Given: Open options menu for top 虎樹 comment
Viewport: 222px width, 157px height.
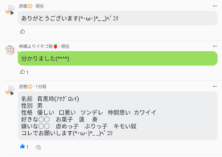Looking at the screenshot, I should tap(215, 6).
